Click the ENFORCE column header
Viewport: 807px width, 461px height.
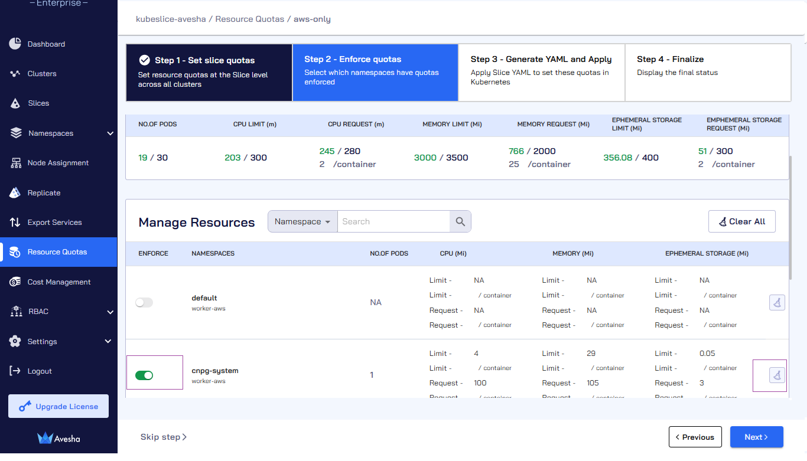point(153,253)
